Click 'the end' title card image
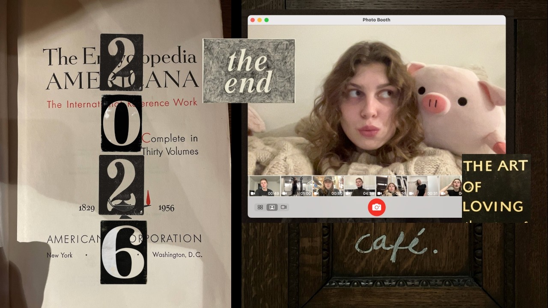548x308 pixels. pyautogui.click(x=249, y=71)
